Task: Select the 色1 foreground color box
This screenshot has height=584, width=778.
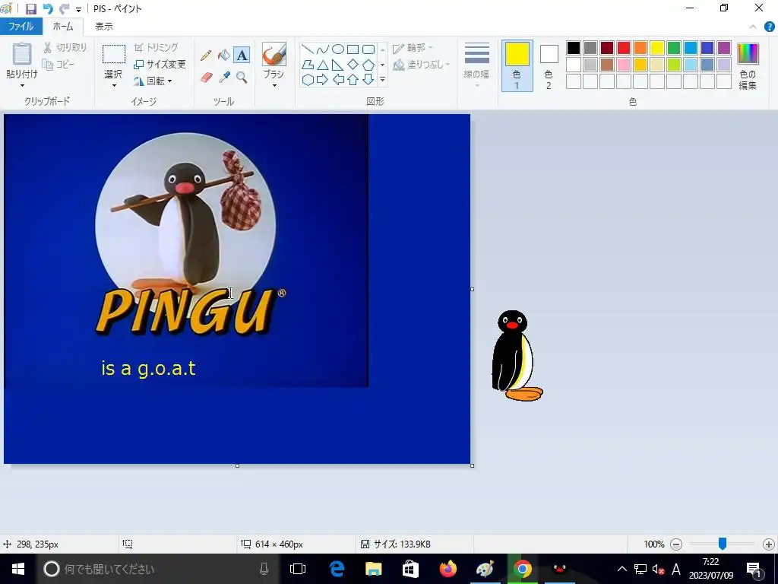Action: pyautogui.click(x=517, y=66)
